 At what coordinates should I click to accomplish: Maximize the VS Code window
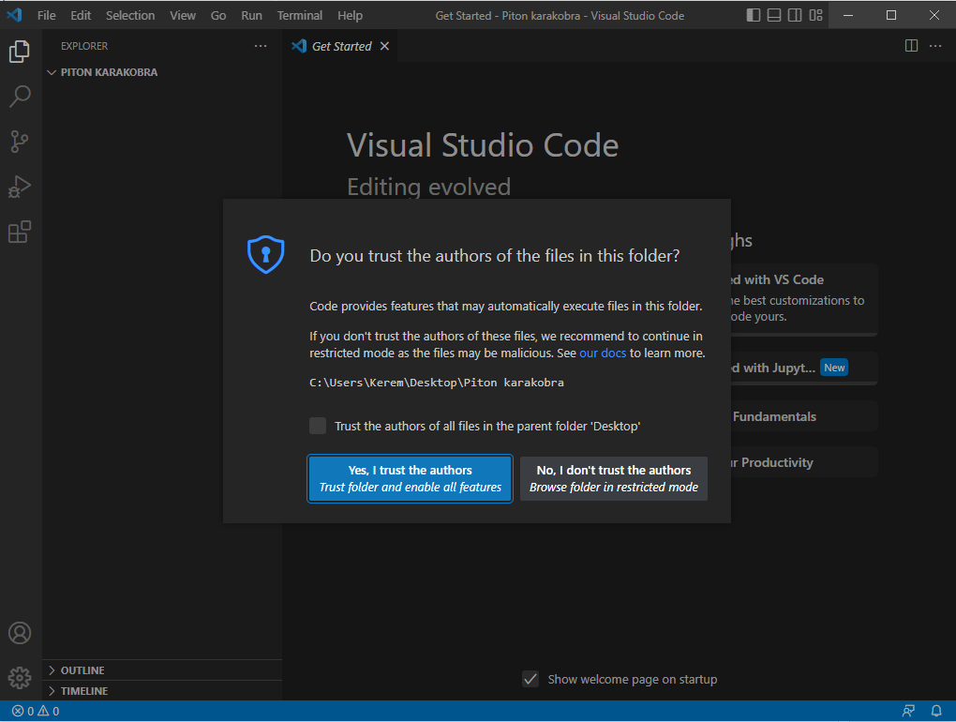pos(891,15)
